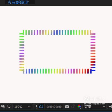Click the 0:00:00:00 current time field
The width and height of the screenshot is (112, 112).
point(54,107)
